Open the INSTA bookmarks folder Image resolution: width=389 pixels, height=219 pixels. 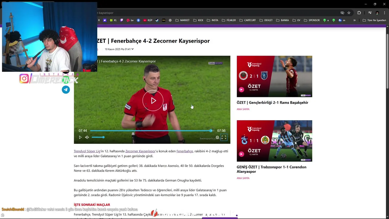pos(212,20)
